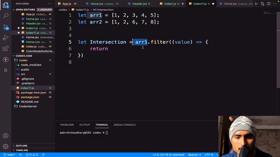The width and height of the screenshot is (280, 157).
Task: Open README.md in the file tree
Action: point(29,102)
